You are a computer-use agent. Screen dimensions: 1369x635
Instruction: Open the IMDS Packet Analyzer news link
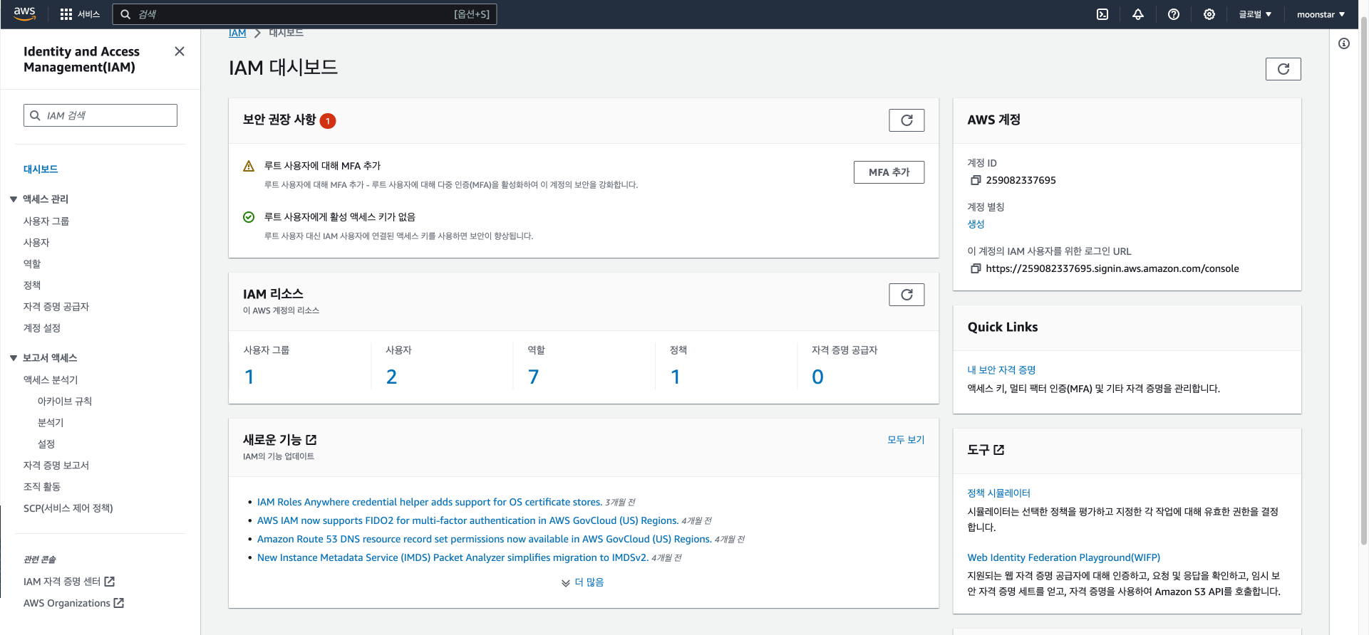(x=453, y=558)
